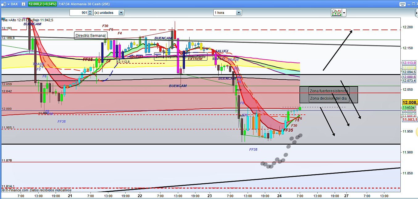Click the 901 units input field
The image size is (418, 199).
(x=79, y=13)
